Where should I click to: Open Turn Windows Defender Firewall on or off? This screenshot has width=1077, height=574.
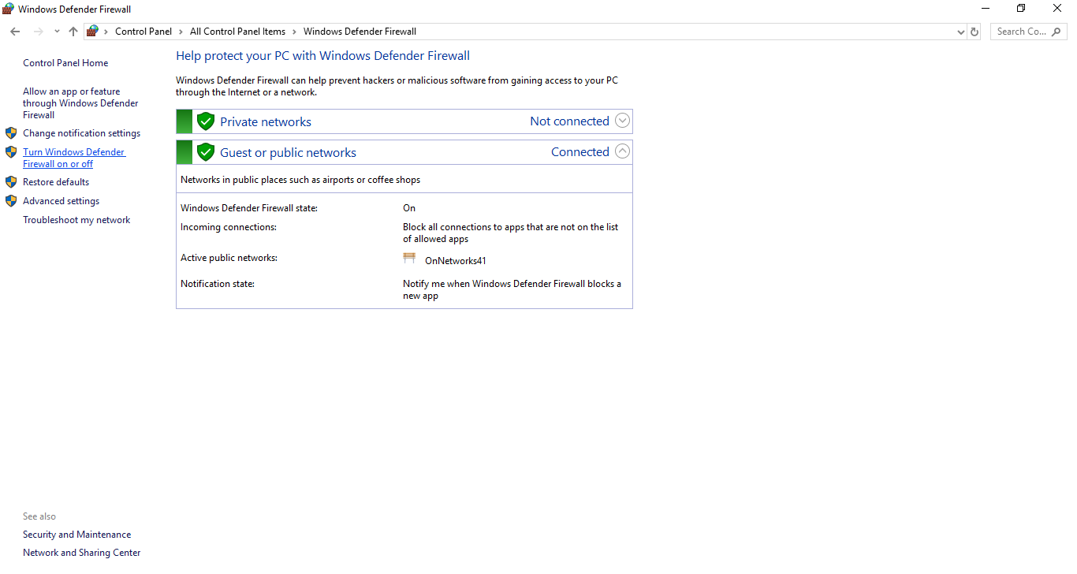(x=73, y=158)
